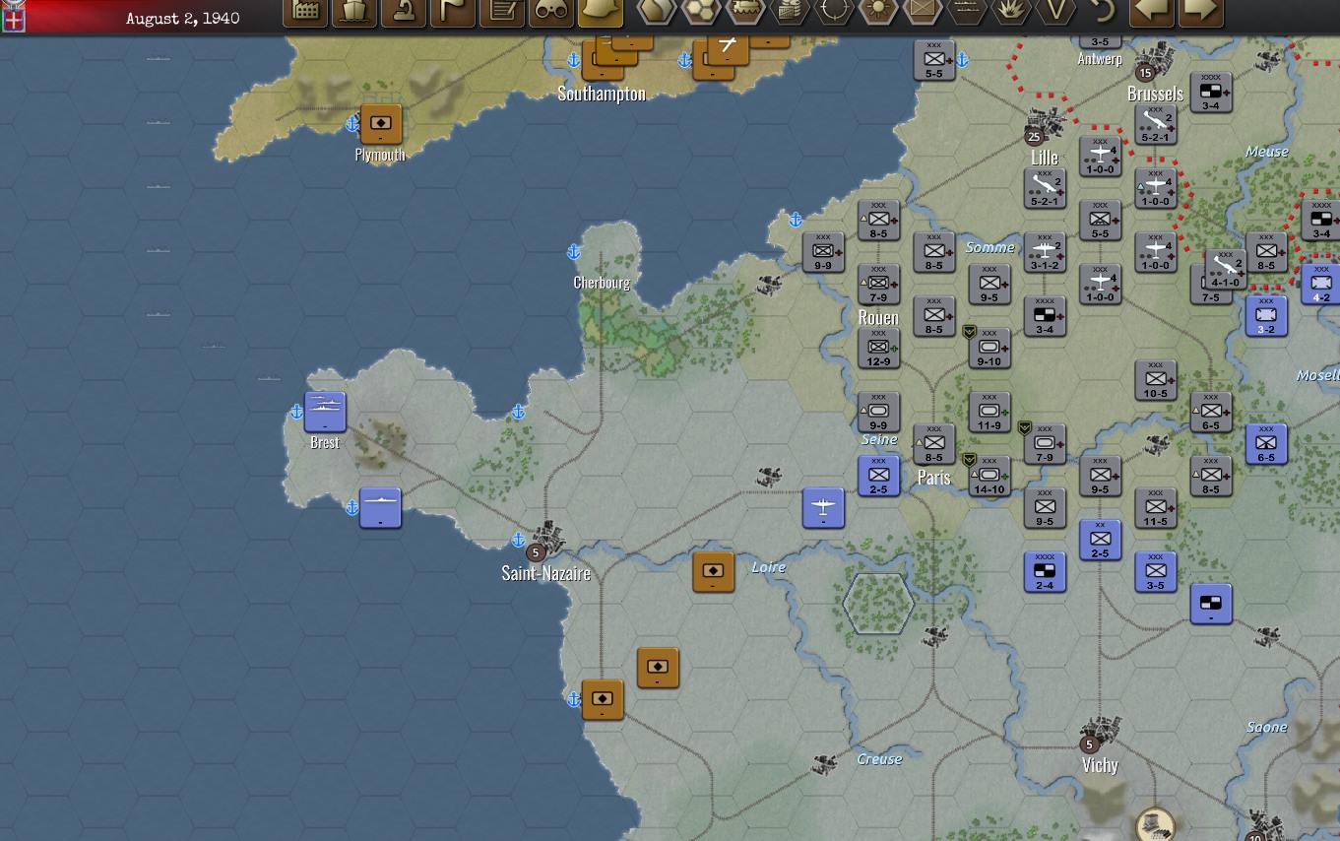Select the 9-10 armor unit
The width and height of the screenshot is (1340, 841).
coord(989,348)
